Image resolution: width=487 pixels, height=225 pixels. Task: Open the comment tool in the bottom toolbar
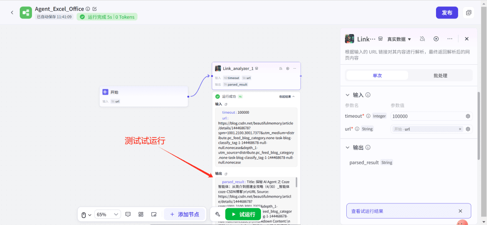click(x=128, y=215)
